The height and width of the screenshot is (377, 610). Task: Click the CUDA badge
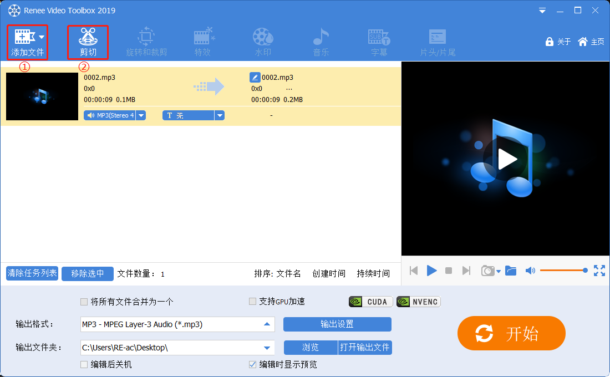coord(371,302)
